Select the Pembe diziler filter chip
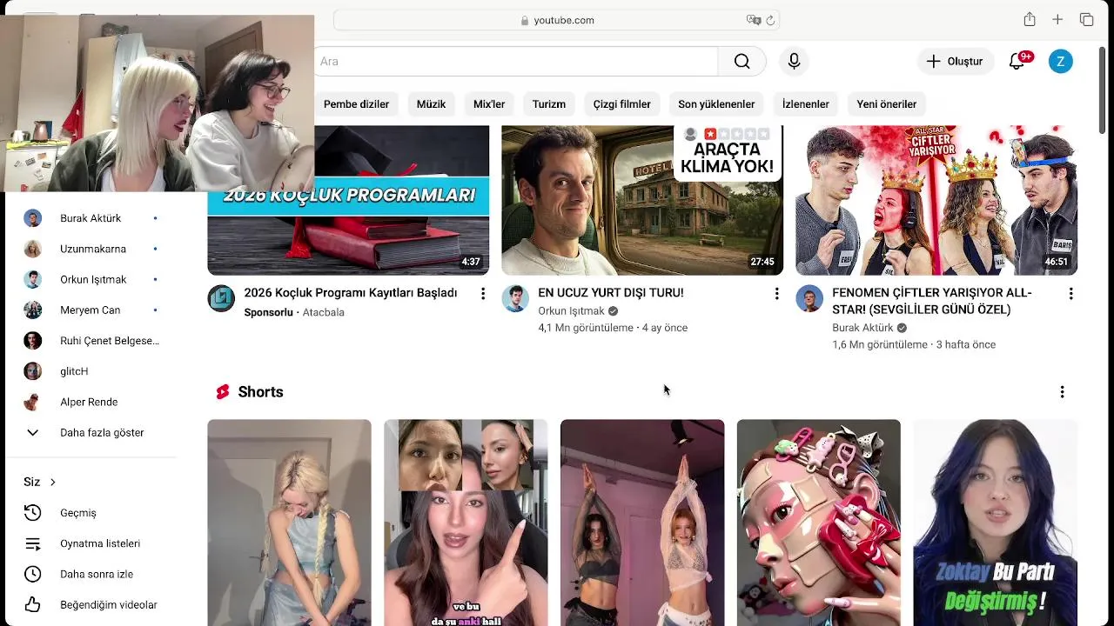This screenshot has width=1114, height=626. tap(356, 104)
